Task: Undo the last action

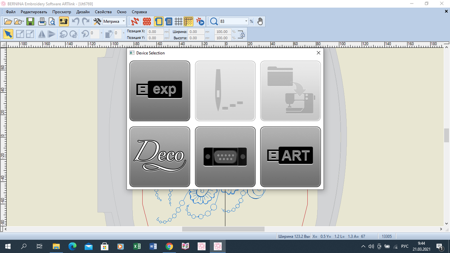Action: tap(76, 21)
